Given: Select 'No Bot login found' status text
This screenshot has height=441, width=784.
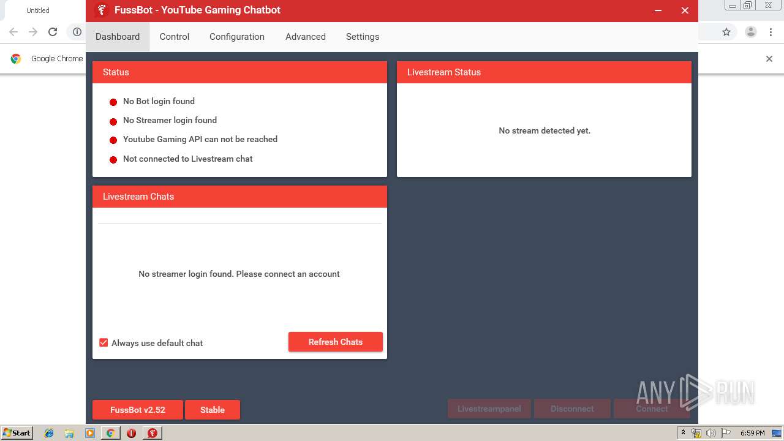Looking at the screenshot, I should [159, 101].
